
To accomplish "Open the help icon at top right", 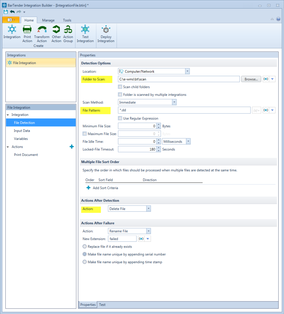I will coord(278,19).
